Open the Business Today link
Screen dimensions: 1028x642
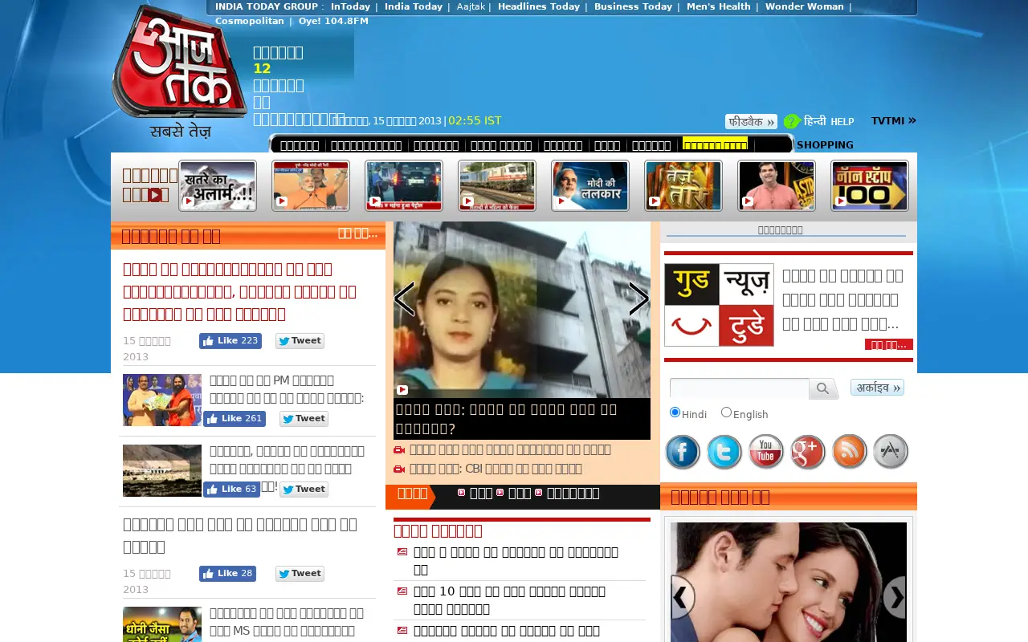(x=633, y=6)
